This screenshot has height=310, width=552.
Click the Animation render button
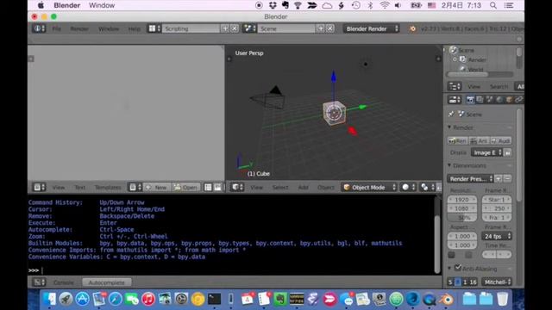pos(480,140)
